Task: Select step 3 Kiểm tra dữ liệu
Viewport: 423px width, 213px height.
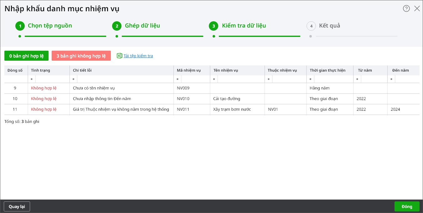Action: tap(244, 26)
